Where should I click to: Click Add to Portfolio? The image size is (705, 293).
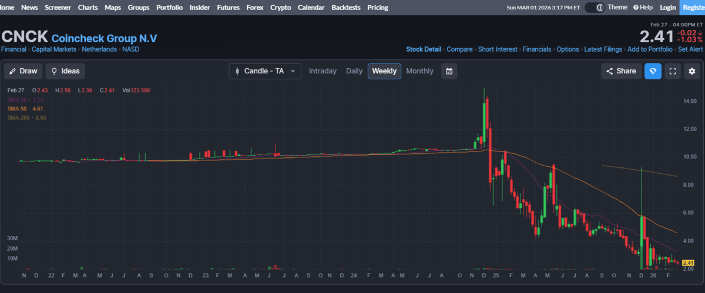[x=650, y=49]
